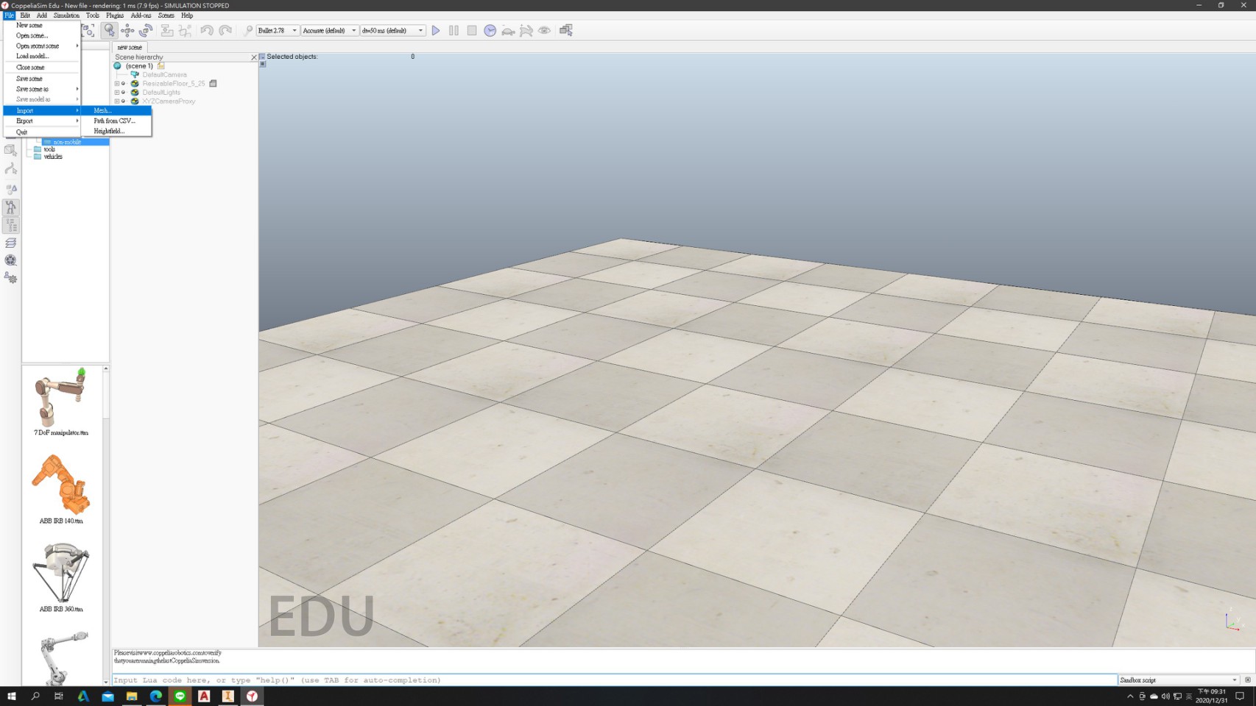Click Open scene... in File menu
The image size is (1256, 706).
(x=43, y=35)
